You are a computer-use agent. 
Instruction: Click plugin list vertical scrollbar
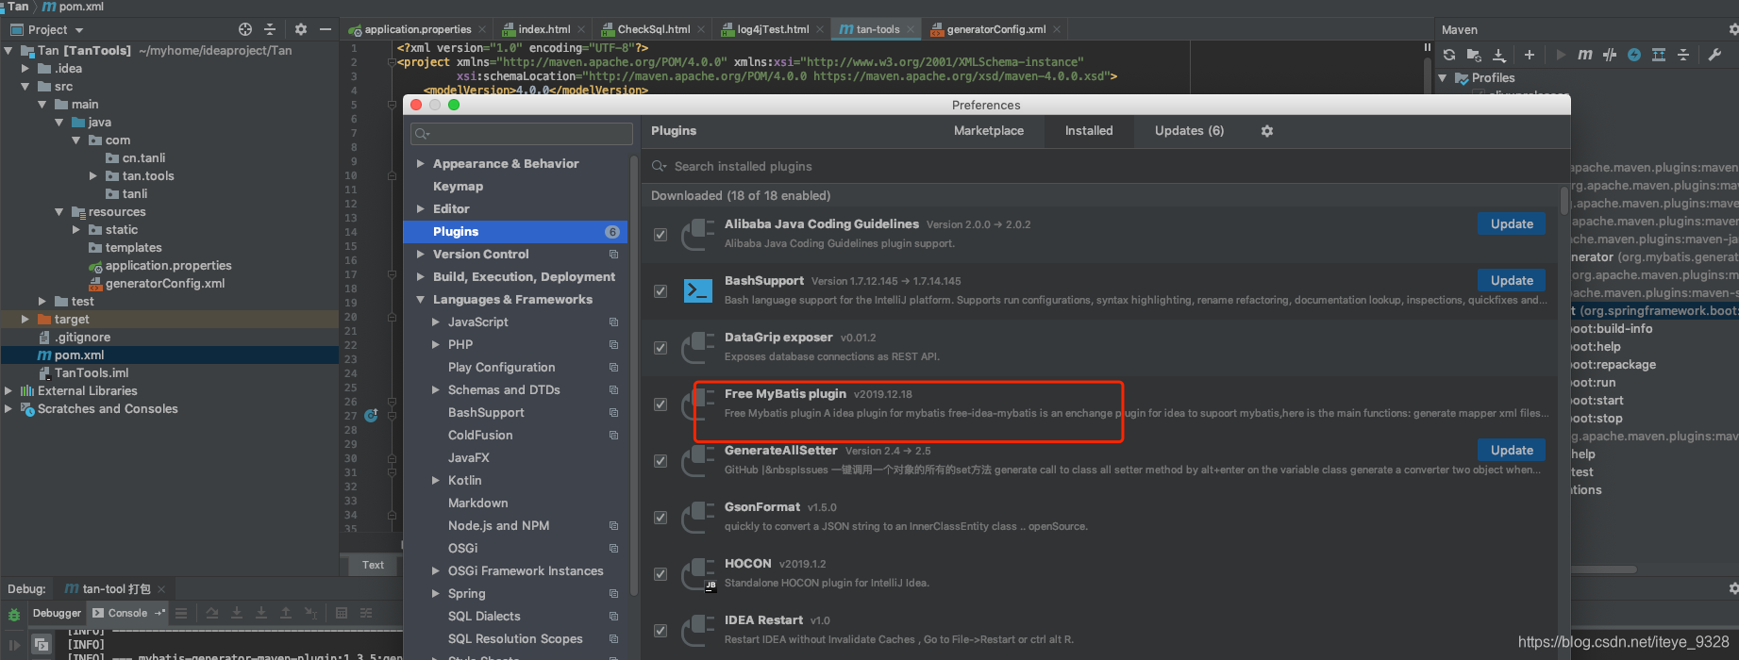1564,203
